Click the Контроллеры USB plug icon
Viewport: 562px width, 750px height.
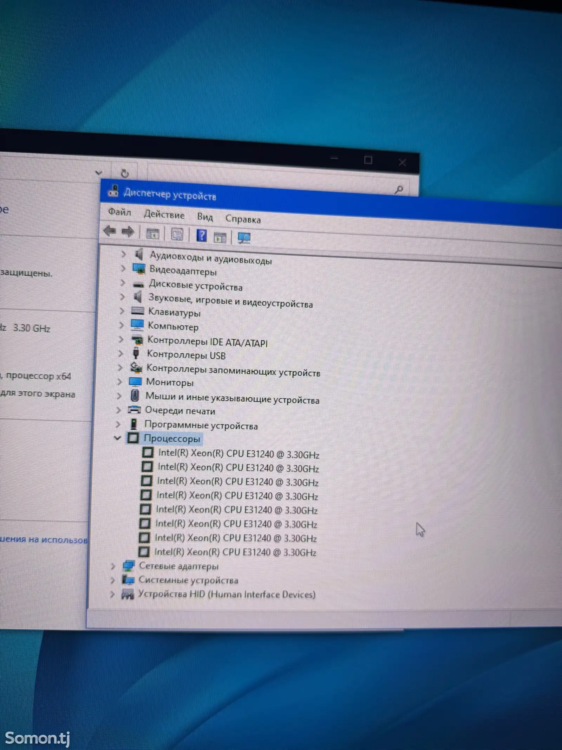click(x=136, y=353)
